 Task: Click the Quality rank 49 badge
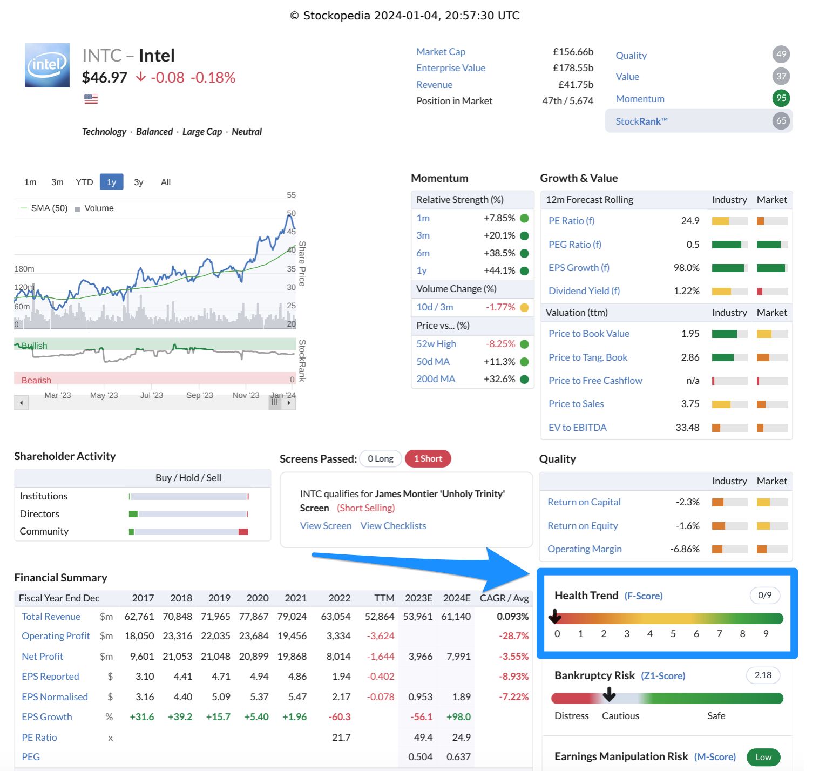click(781, 54)
